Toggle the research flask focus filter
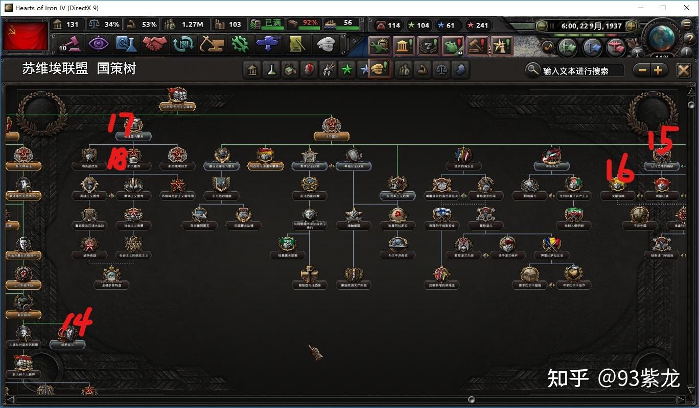This screenshot has height=408, width=699. pos(271,70)
